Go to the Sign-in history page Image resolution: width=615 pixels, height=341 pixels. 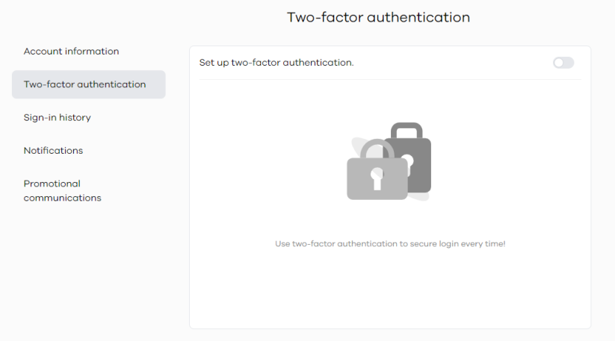pos(57,117)
